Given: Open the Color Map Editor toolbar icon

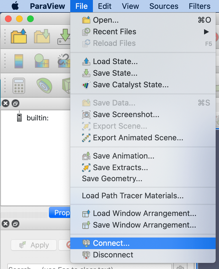Looking at the screenshot, I should pyautogui.click(x=19, y=61).
